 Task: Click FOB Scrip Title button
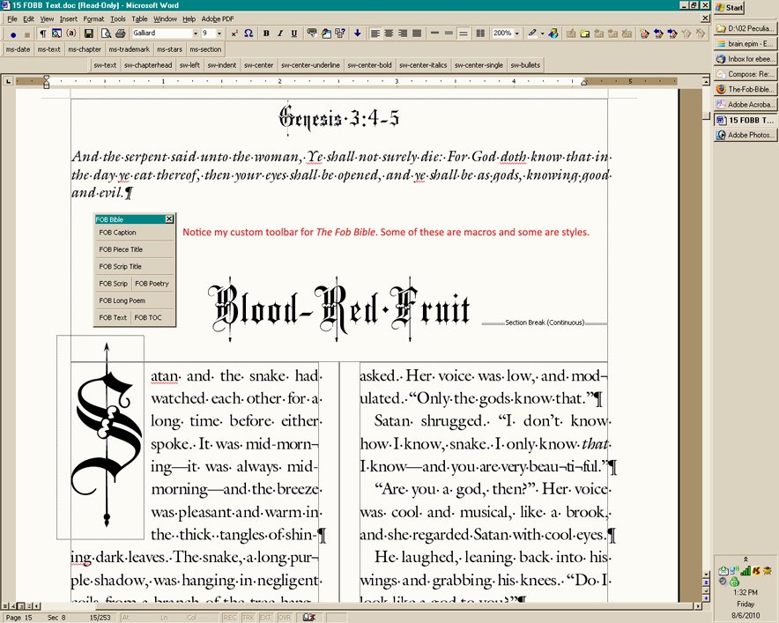120,266
